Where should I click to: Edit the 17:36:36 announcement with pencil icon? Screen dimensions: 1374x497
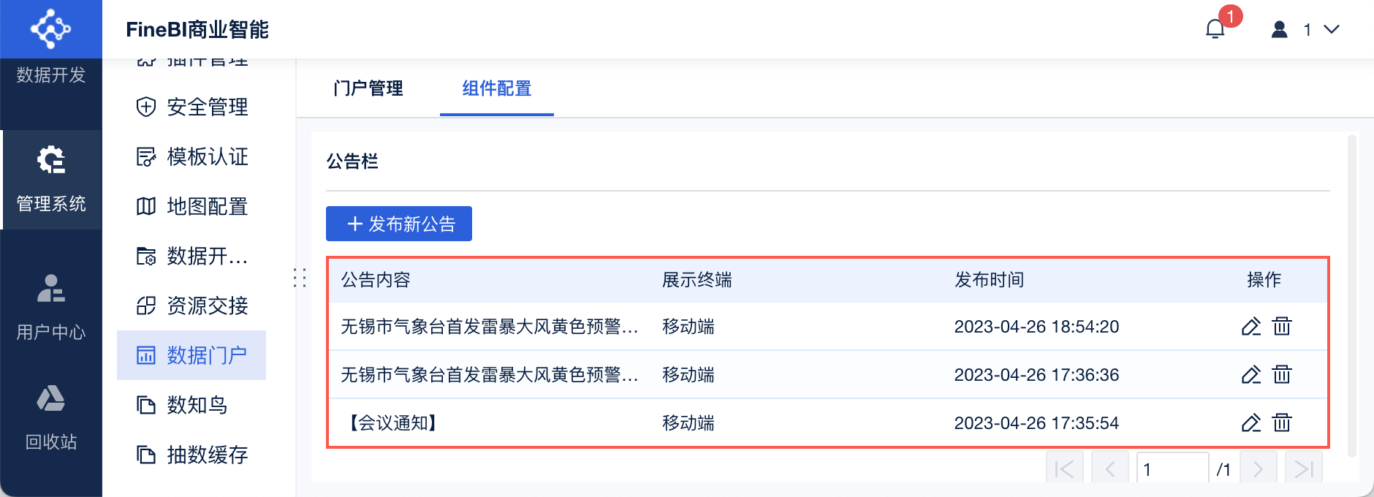tap(1251, 374)
